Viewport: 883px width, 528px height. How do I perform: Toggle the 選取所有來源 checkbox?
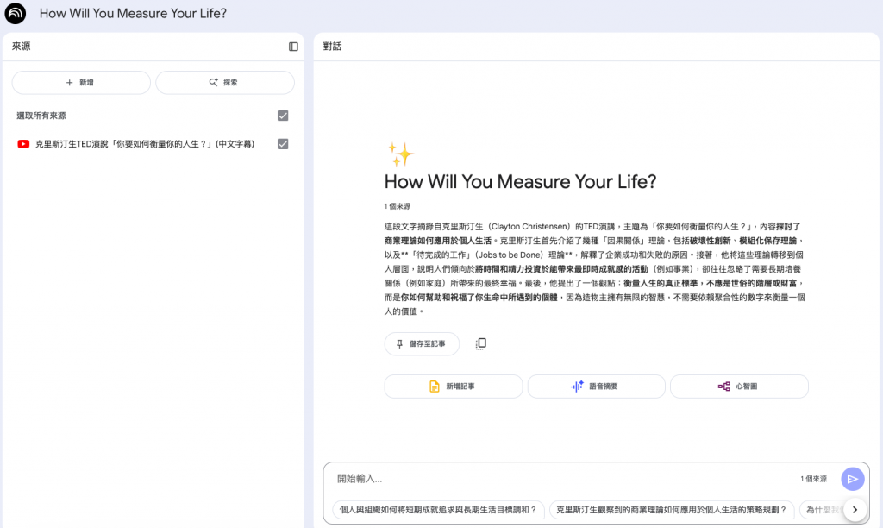click(283, 116)
